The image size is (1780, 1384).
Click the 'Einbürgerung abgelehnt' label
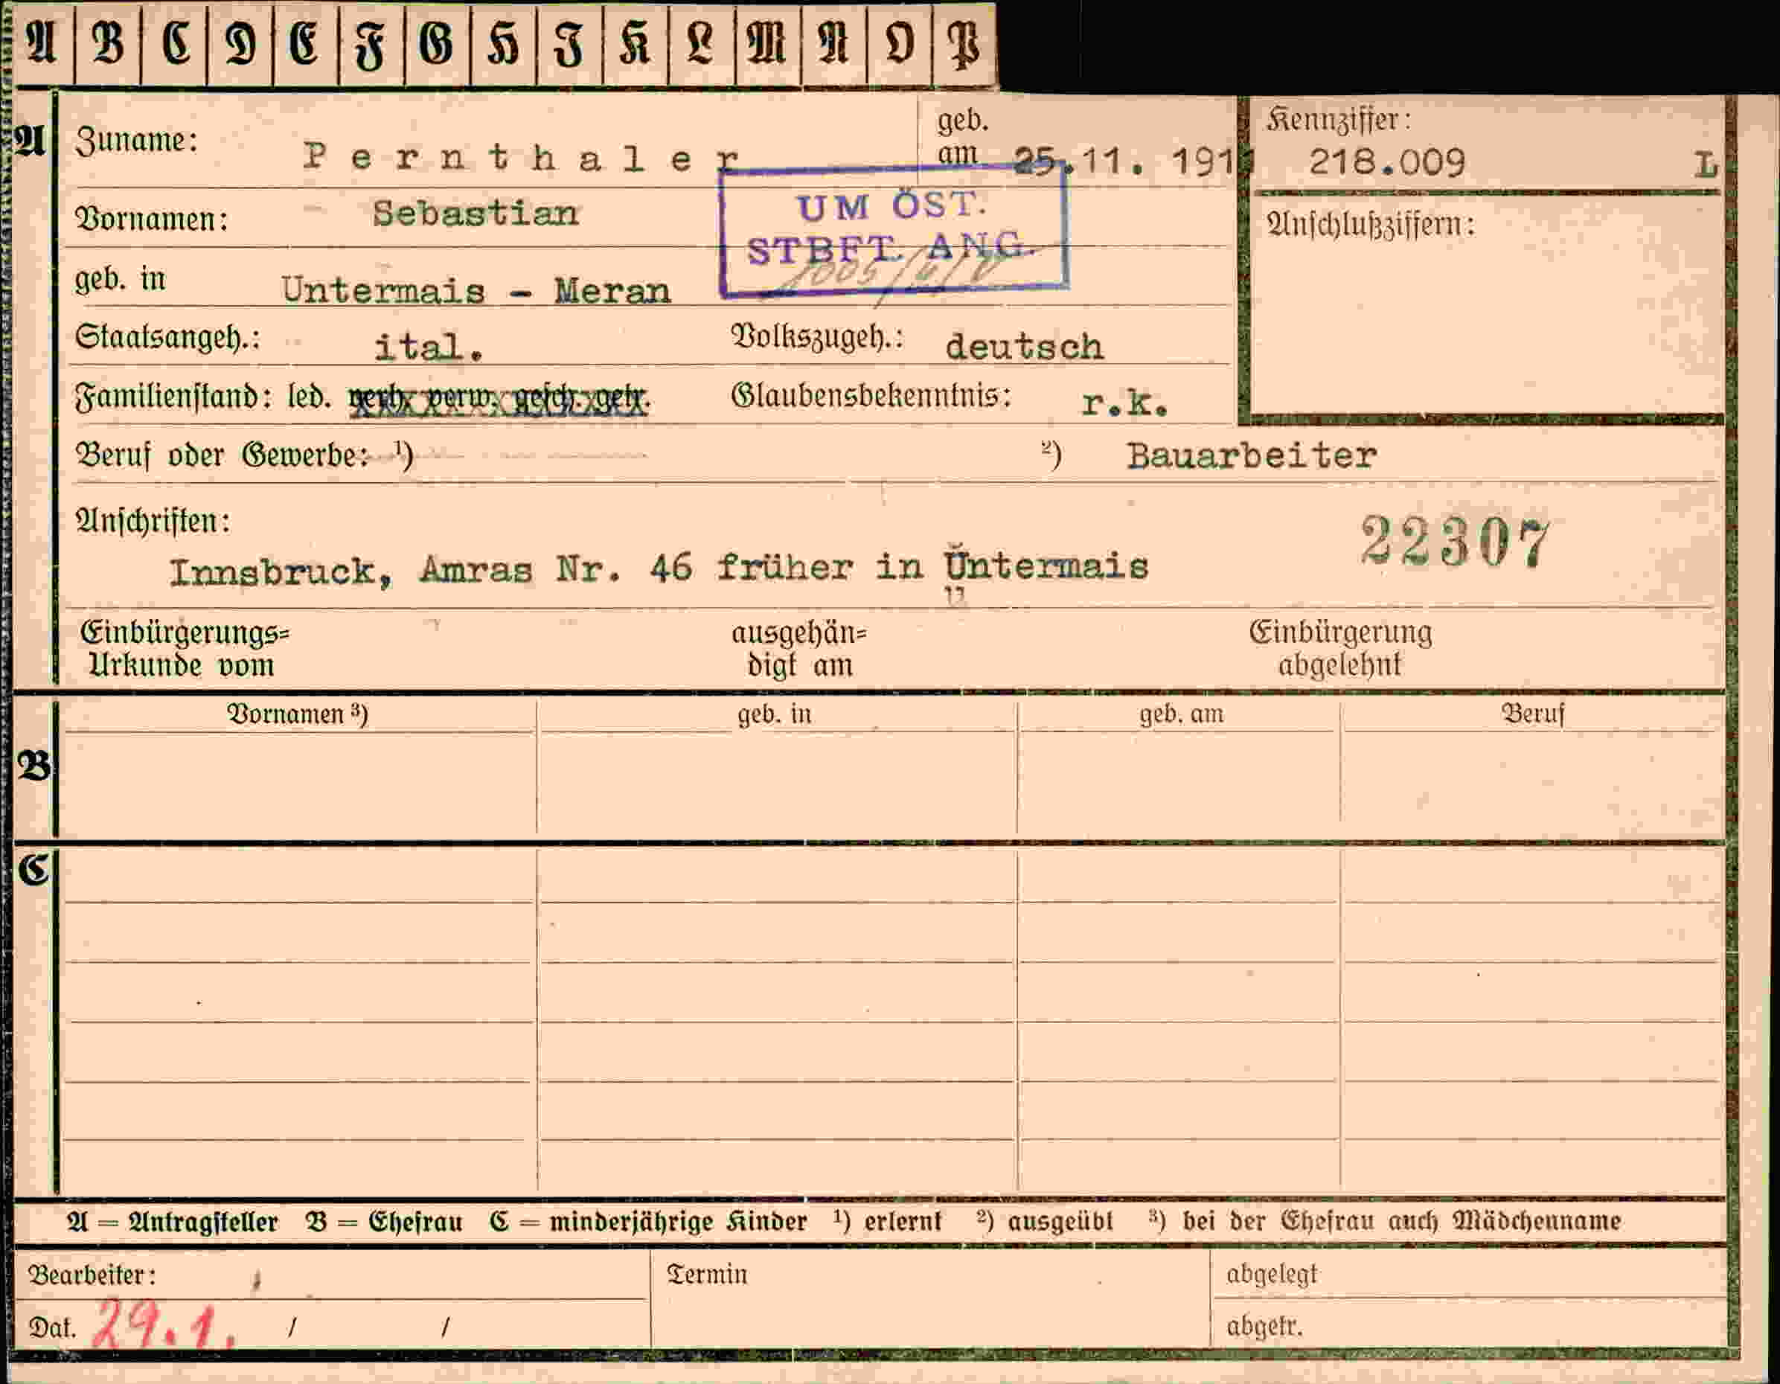pos(1341,649)
